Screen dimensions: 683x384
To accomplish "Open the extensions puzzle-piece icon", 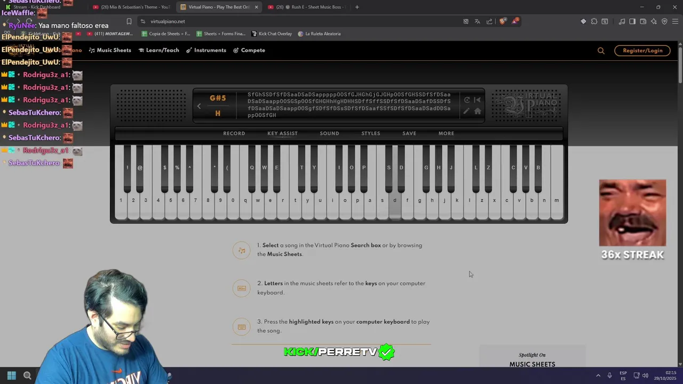I will coord(594,21).
